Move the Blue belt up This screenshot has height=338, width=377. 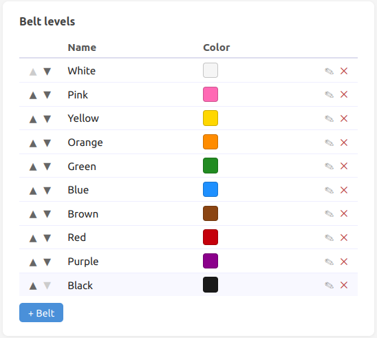pos(33,191)
